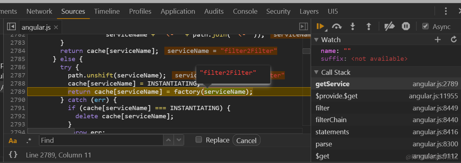Open the Application tab
The image size is (461, 163).
point(178,11)
